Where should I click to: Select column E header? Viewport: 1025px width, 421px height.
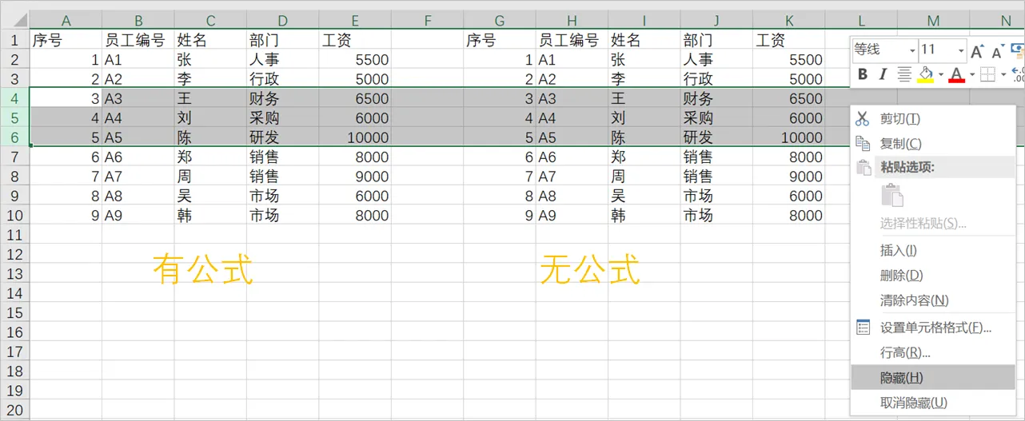(x=355, y=20)
